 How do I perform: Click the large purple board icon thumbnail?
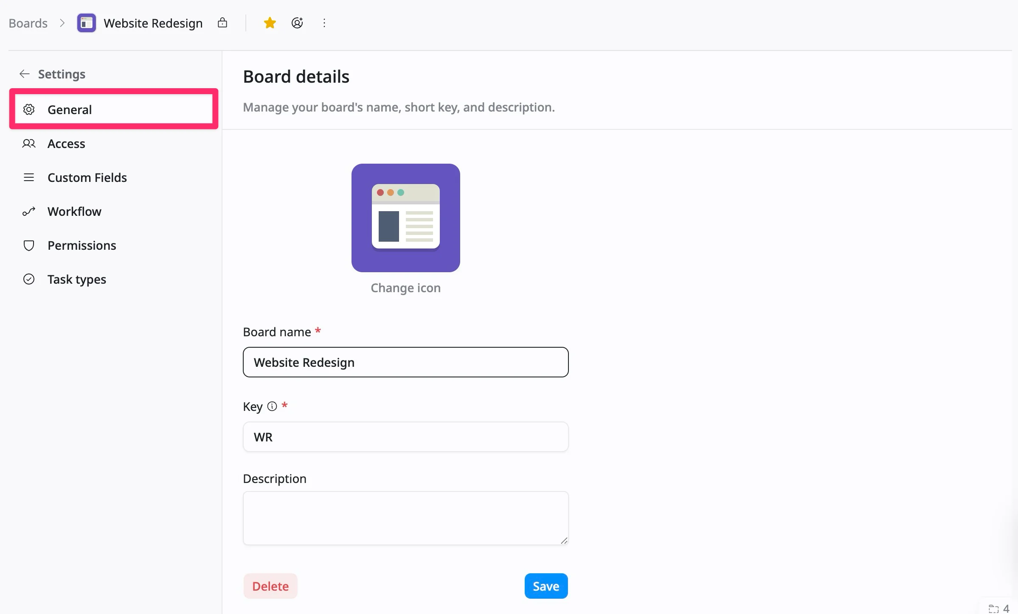406,218
